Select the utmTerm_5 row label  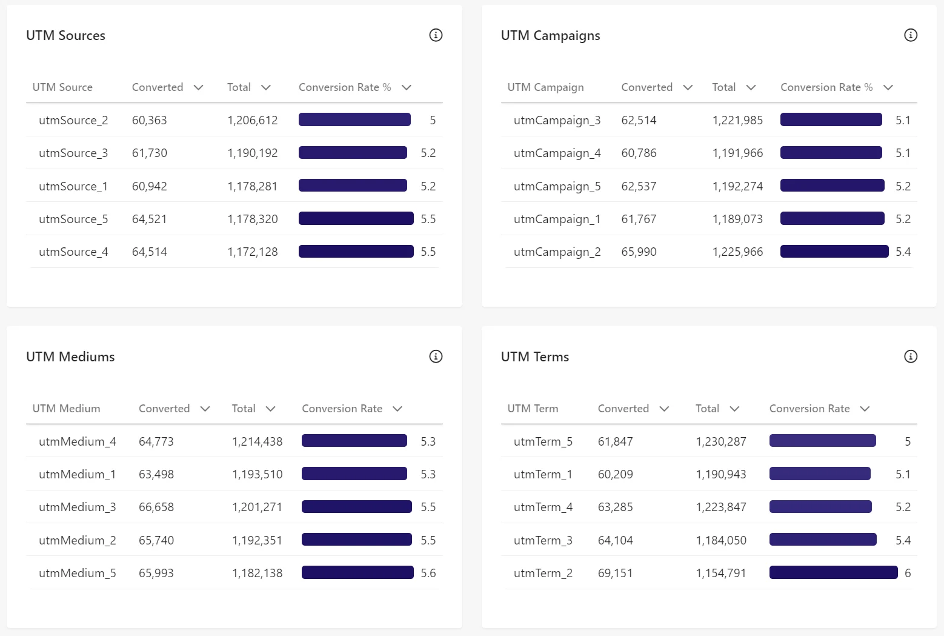(543, 441)
